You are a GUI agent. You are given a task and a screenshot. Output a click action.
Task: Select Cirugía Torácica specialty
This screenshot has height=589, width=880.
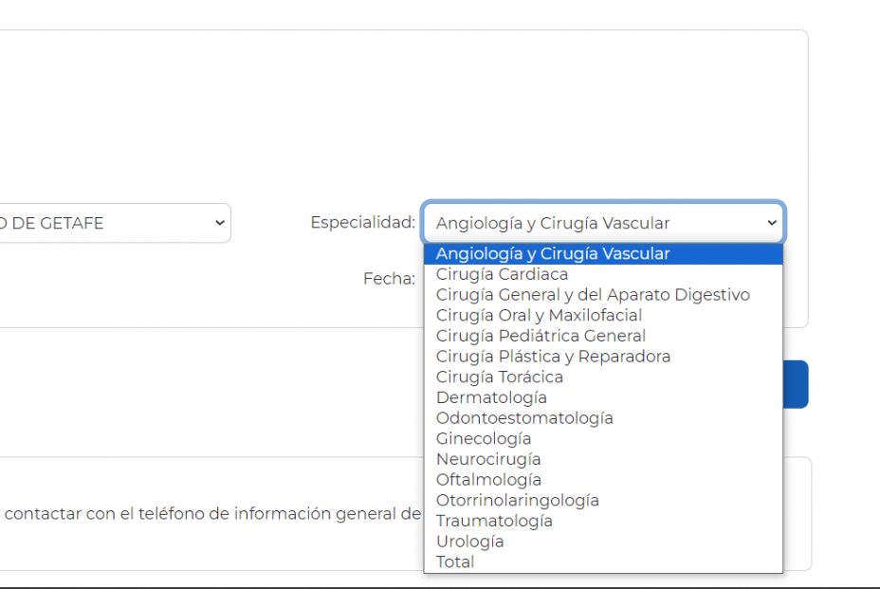pyautogui.click(x=499, y=377)
